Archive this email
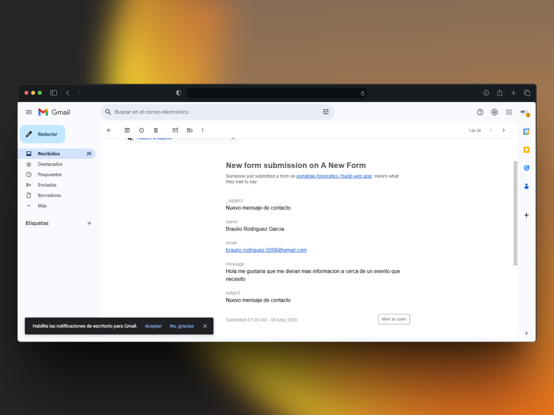 [x=127, y=130]
